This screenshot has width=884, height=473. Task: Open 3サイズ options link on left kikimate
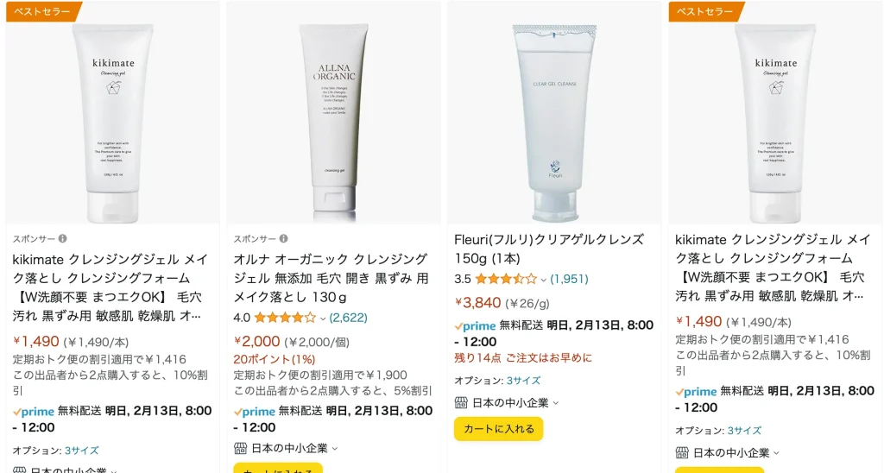click(82, 451)
